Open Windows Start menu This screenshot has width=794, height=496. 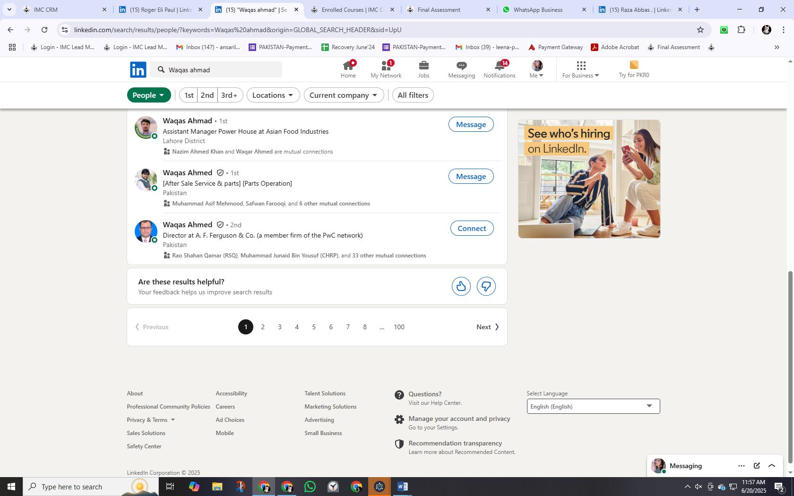click(11, 487)
